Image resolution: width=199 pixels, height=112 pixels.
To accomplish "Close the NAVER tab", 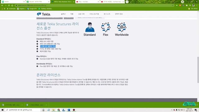I will click(x=24, y=2).
